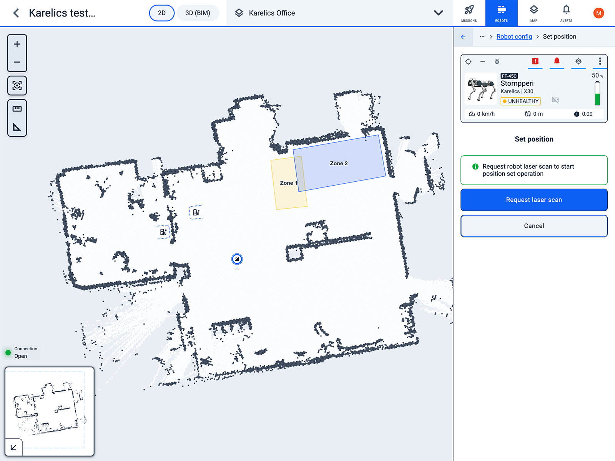Open the Alerts tab
Screen dimensions: 615x461
click(566, 13)
